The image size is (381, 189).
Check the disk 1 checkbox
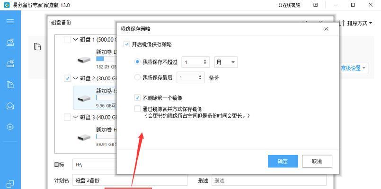coord(67,40)
